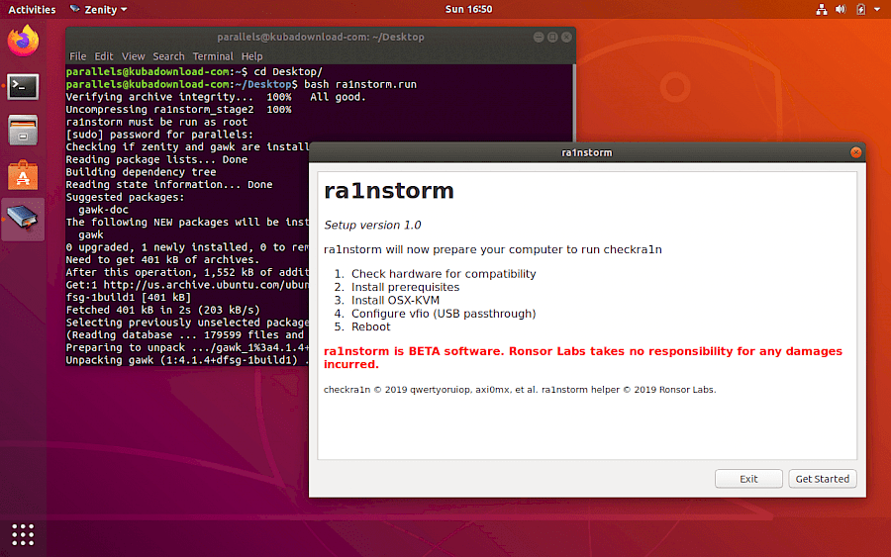Minimize the terminal window

539,37
